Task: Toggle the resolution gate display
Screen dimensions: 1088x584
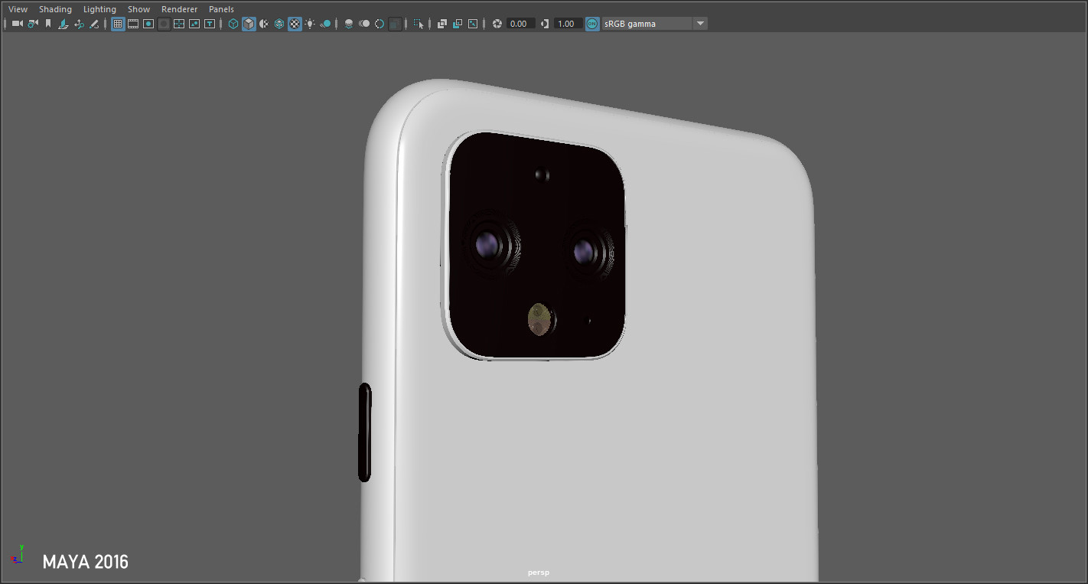Action: coord(148,24)
